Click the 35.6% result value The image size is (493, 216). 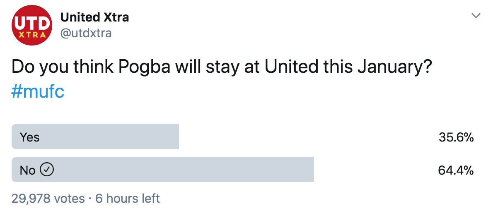coord(456,137)
